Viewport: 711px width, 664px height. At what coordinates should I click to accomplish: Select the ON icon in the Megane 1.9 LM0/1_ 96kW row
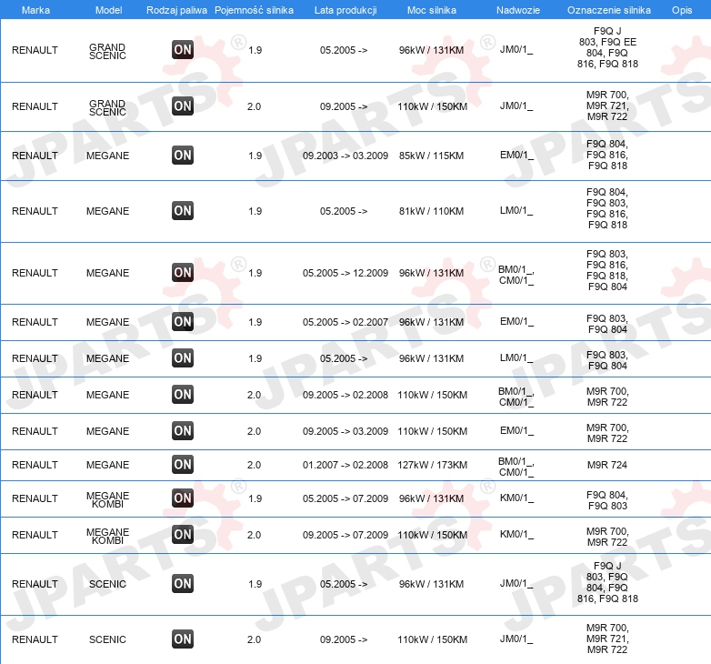183,357
